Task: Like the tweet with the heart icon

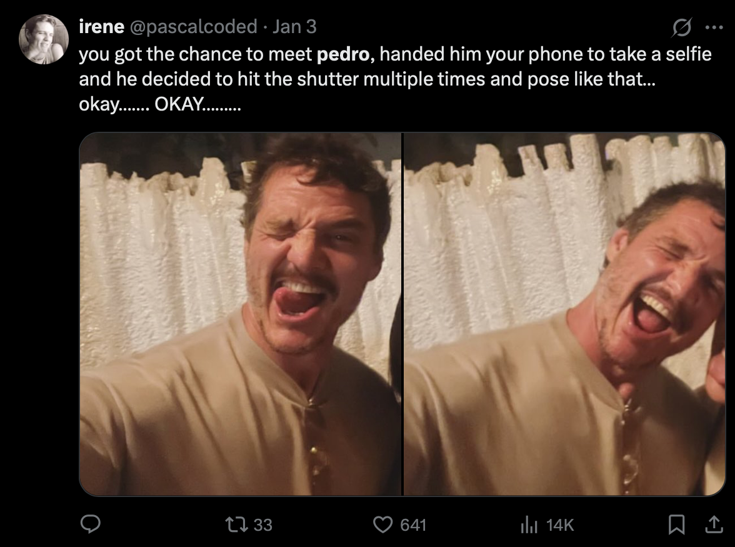Action: pyautogui.click(x=382, y=525)
